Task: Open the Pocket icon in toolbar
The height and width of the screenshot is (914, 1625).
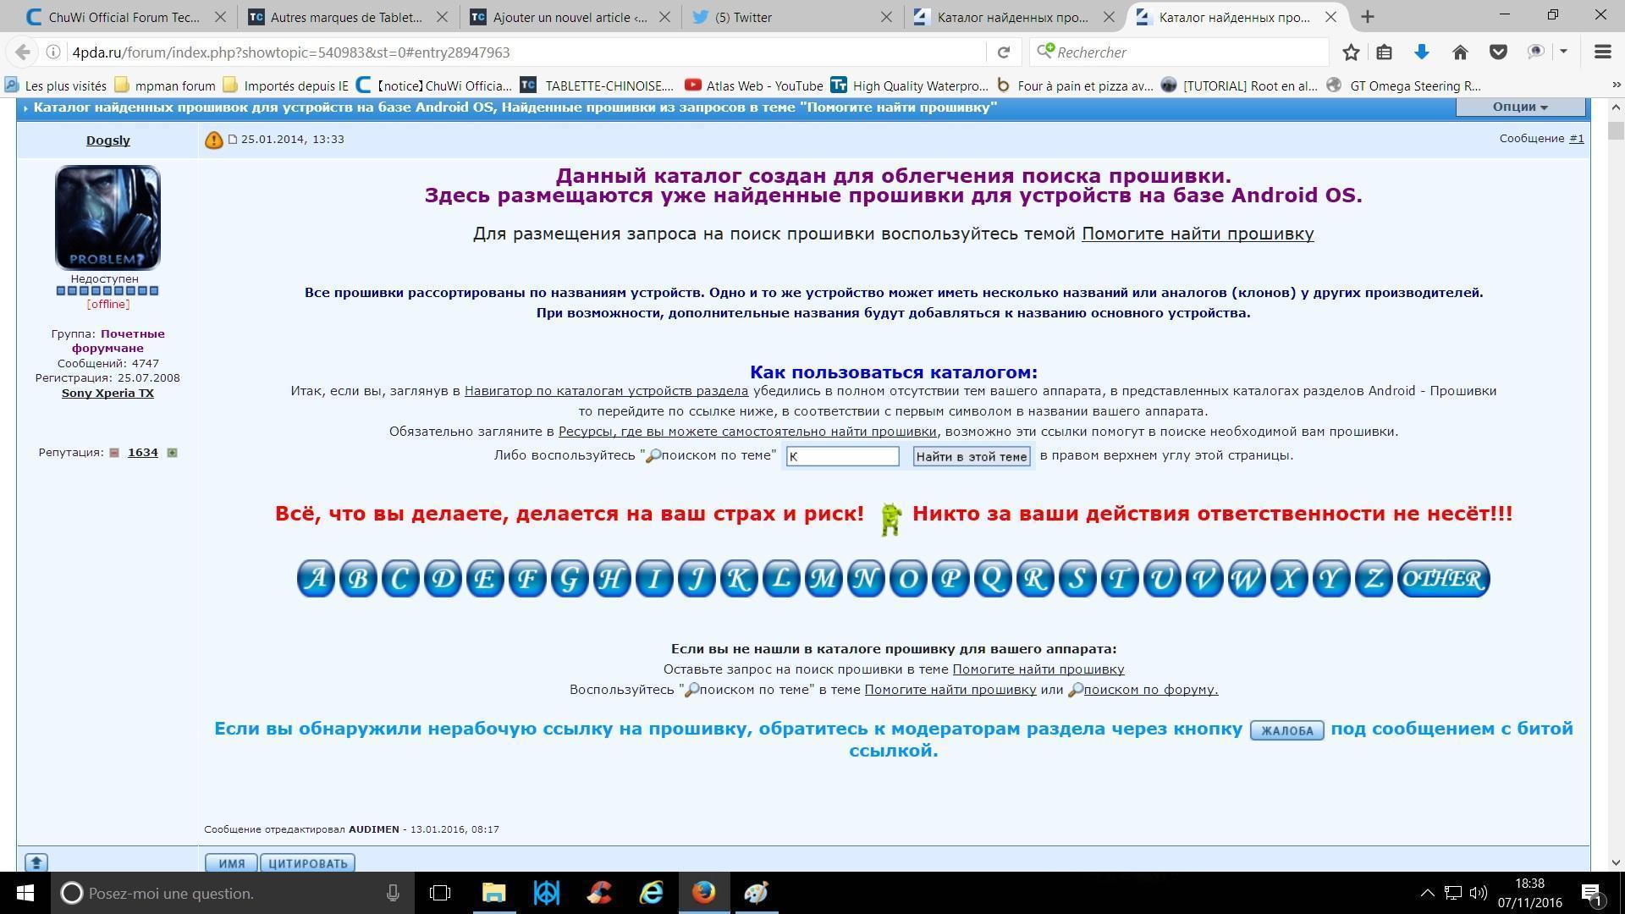Action: click(1498, 52)
